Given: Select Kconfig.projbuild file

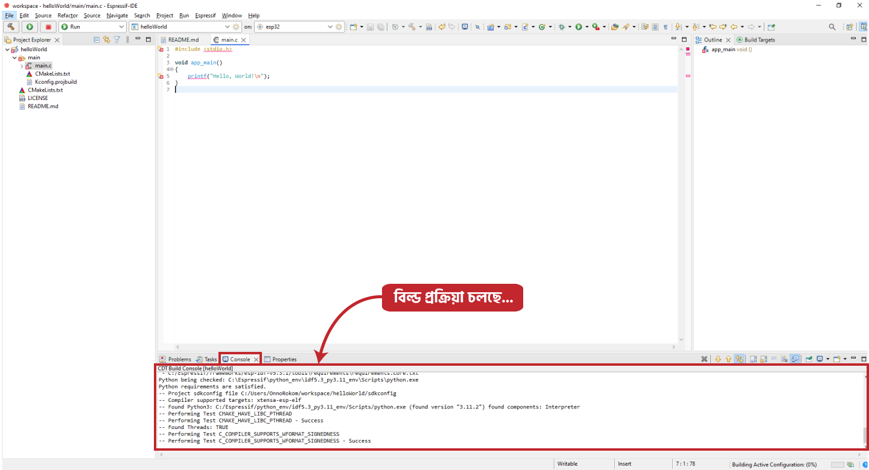Looking at the screenshot, I should point(56,82).
